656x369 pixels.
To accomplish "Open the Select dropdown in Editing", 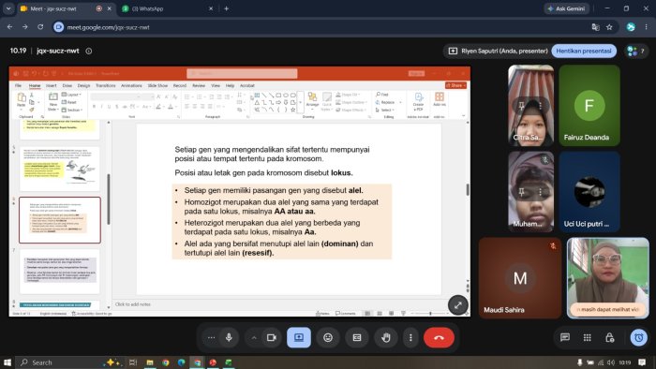I will pyautogui.click(x=384, y=110).
